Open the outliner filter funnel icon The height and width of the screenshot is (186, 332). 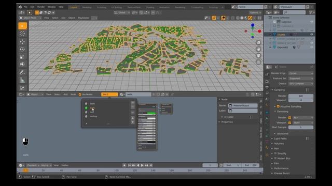(311, 12)
